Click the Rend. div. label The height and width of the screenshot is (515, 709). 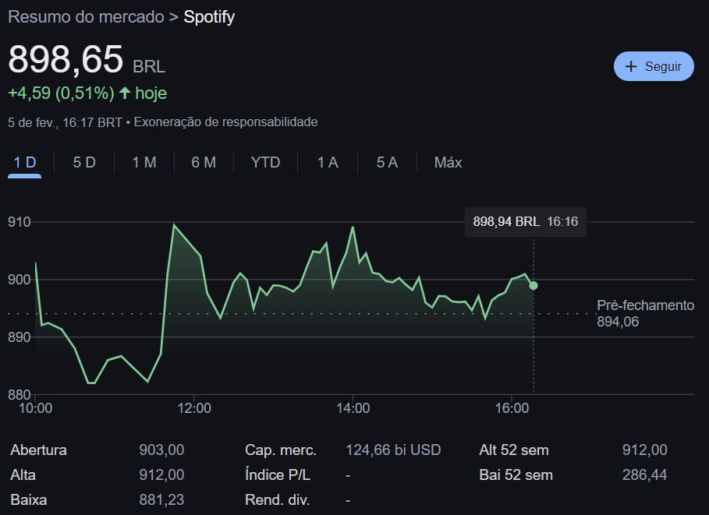click(x=277, y=499)
